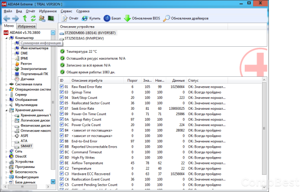Click the green up-level arrow icon
This screenshot has width=302, height=192.
25,18
